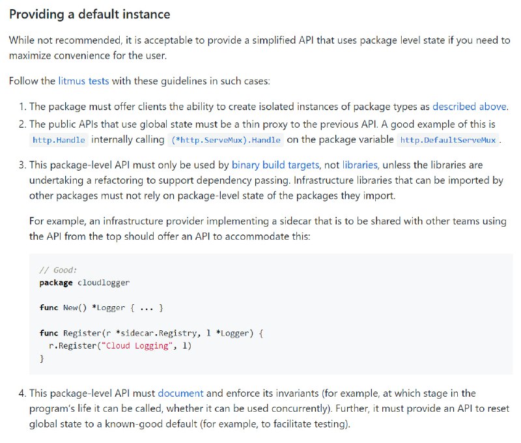Click the http.Handle inline code
The image size is (521, 443).
(x=59, y=140)
